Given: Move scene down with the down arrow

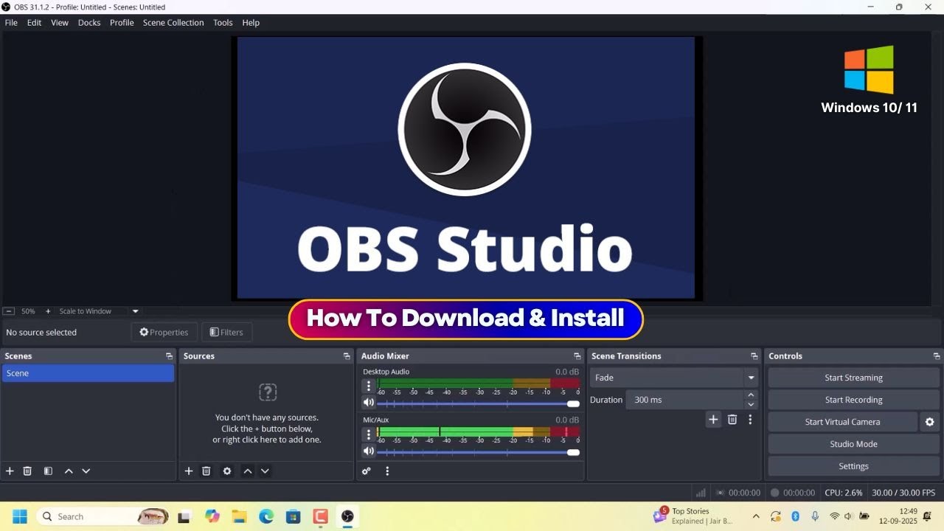Looking at the screenshot, I should [x=86, y=471].
